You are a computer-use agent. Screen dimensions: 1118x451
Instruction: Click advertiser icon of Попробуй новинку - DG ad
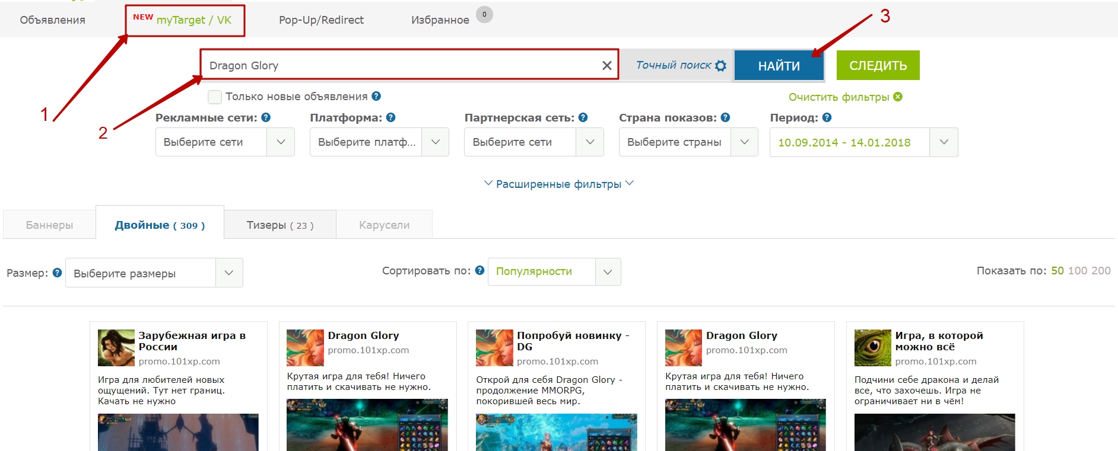point(494,348)
